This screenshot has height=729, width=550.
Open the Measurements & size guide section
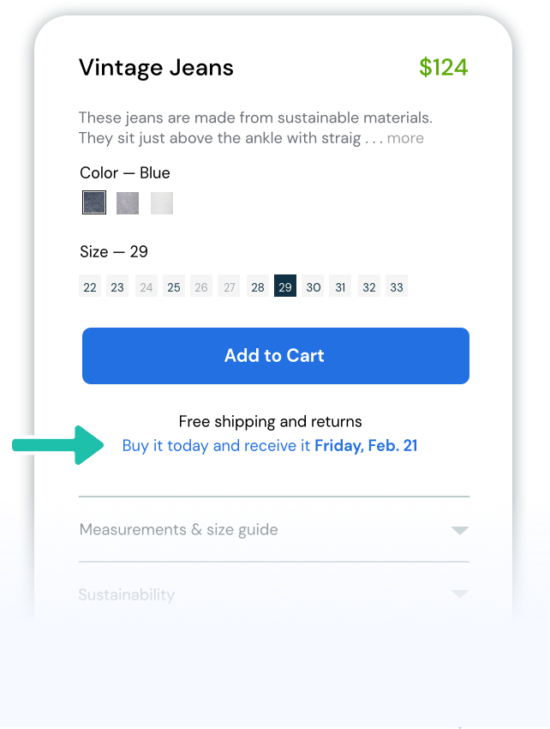tap(274, 529)
